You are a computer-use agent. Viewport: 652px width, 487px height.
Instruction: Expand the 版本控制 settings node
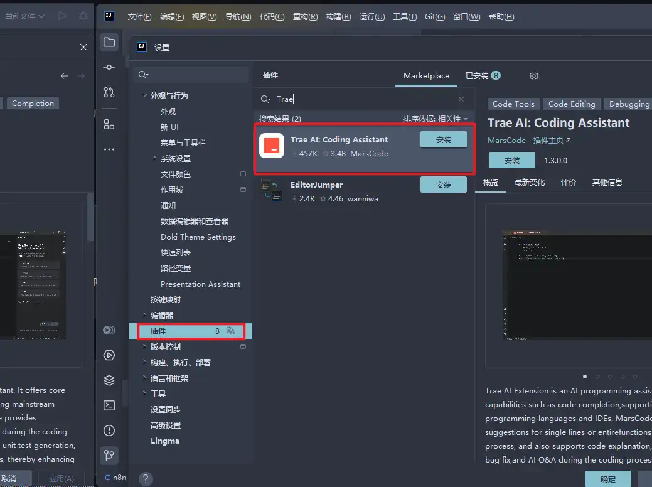[x=145, y=346]
